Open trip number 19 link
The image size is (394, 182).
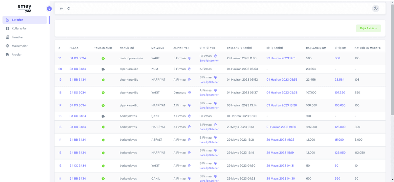pyautogui.click(x=60, y=80)
